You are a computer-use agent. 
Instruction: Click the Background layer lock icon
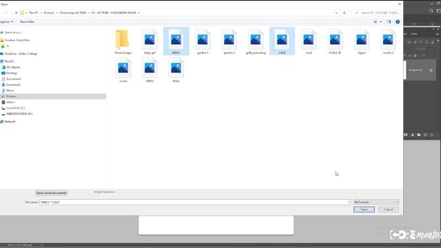click(431, 70)
